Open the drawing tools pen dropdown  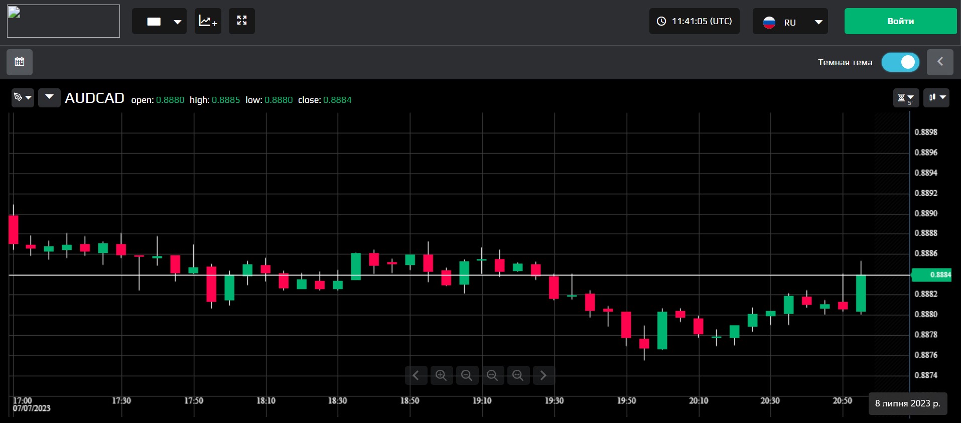[x=23, y=97]
